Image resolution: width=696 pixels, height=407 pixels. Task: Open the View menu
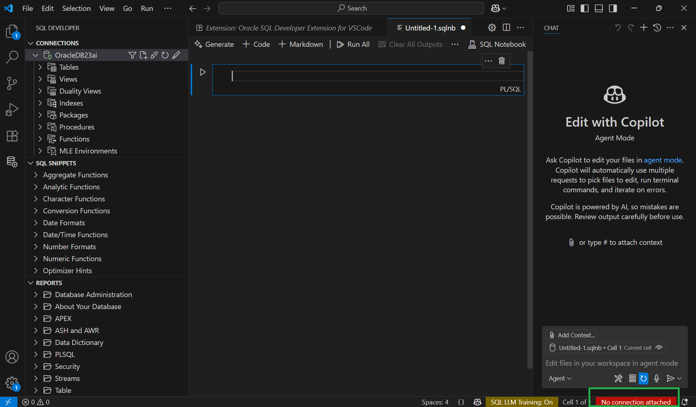(107, 8)
